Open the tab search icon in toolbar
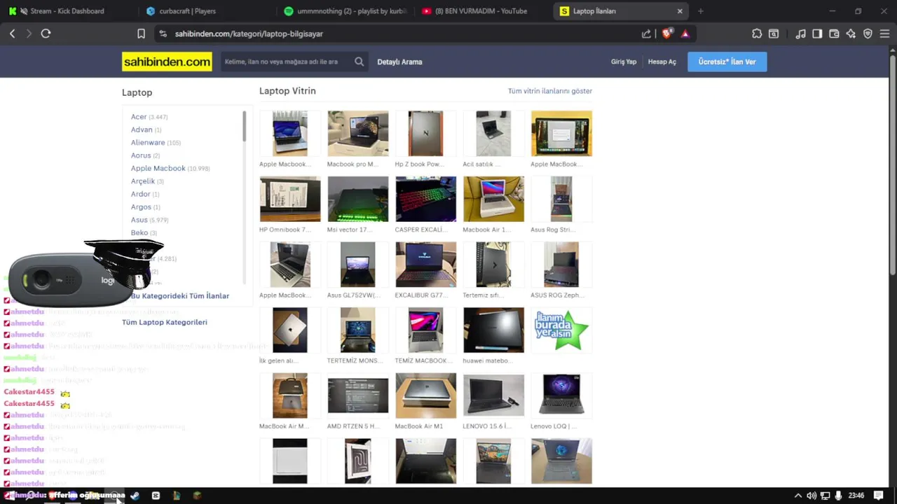 click(x=774, y=34)
